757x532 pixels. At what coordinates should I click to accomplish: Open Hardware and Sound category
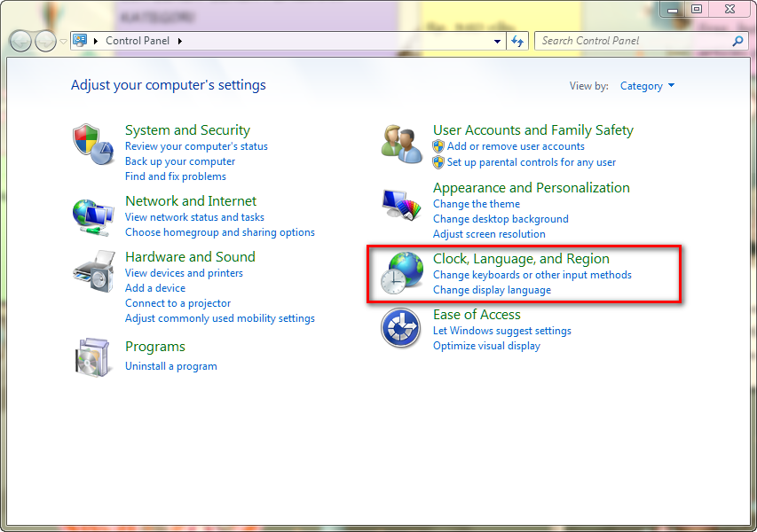point(190,257)
